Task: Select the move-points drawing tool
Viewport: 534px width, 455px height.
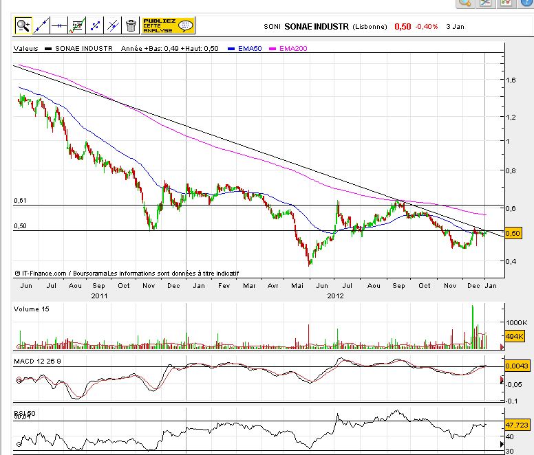Action: 95,26
